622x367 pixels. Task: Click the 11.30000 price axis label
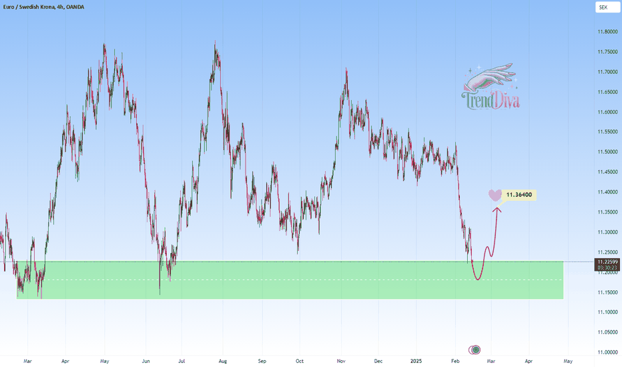pos(608,232)
